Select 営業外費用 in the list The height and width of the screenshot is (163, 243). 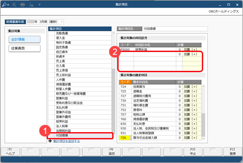pos(80,117)
